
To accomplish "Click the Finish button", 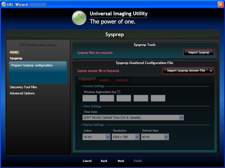I will click(x=138, y=161).
